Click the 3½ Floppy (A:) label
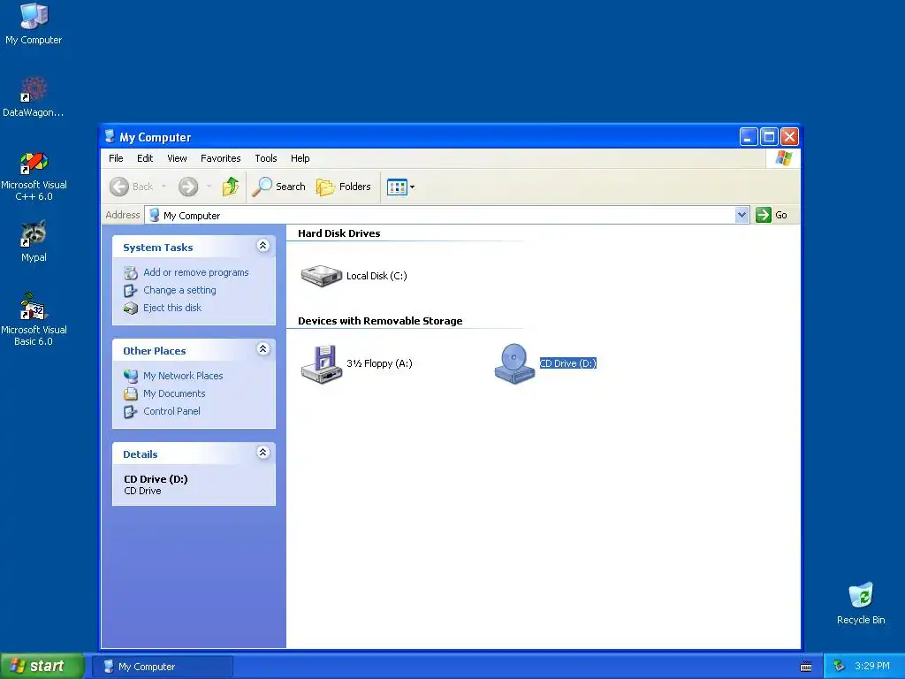This screenshot has width=905, height=679. pos(379,363)
